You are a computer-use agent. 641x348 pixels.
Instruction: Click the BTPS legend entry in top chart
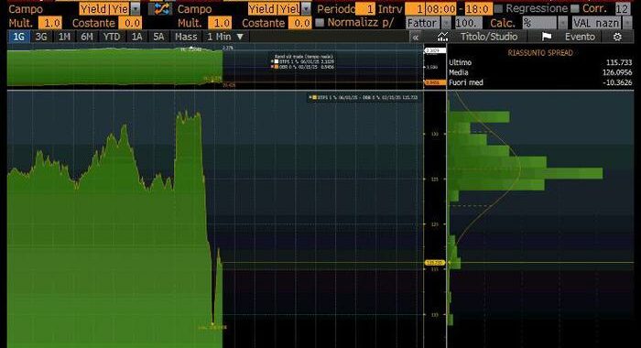click(303, 61)
